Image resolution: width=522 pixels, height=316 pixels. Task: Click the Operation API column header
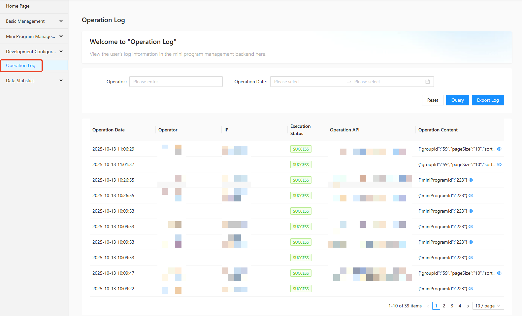pos(345,130)
